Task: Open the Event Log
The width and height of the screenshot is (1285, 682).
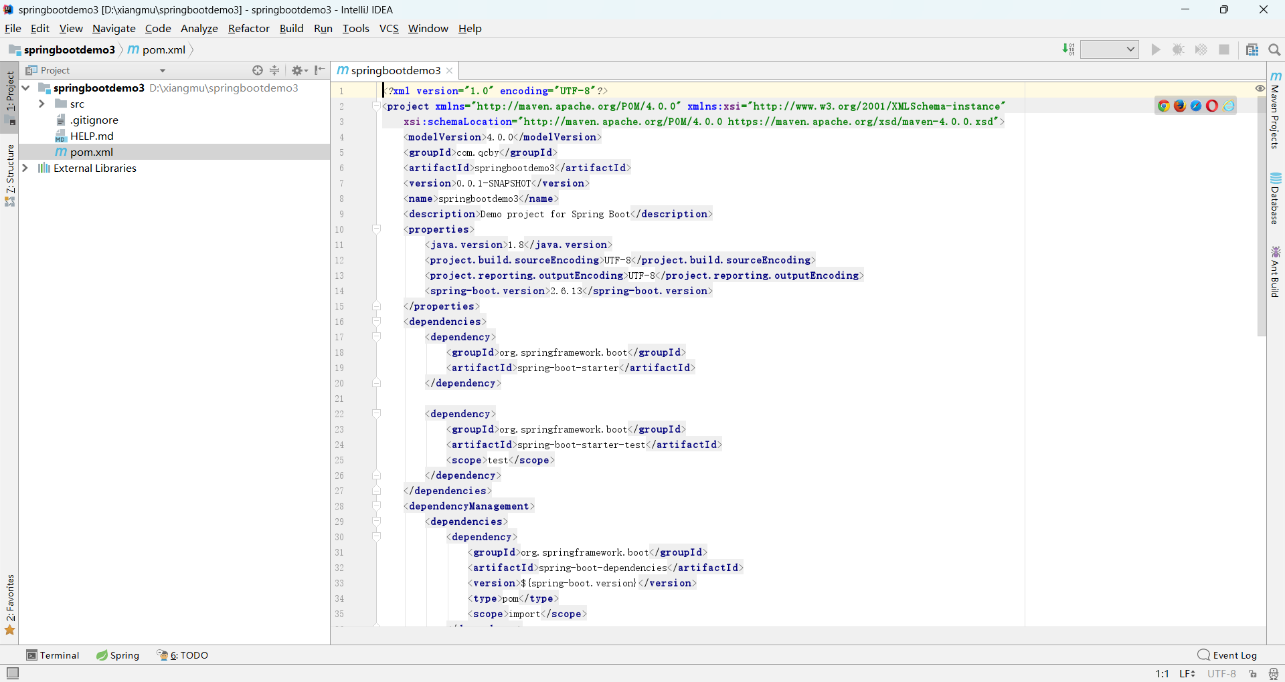Action: coord(1227,655)
